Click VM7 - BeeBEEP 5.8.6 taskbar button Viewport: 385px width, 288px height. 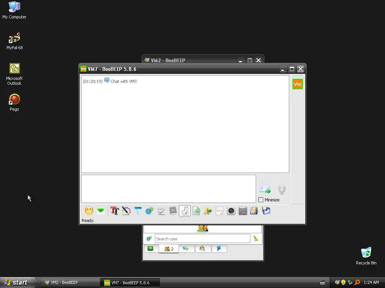point(130,283)
